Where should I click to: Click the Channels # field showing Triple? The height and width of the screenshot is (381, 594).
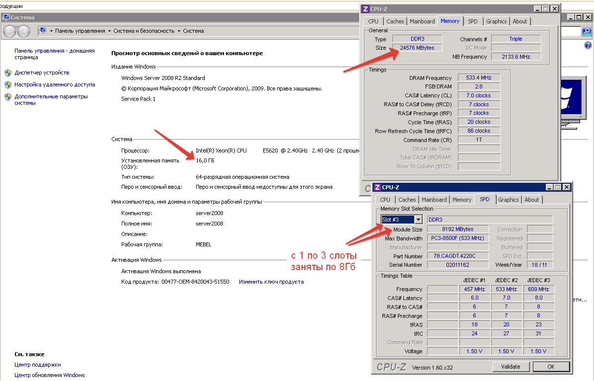coord(516,39)
